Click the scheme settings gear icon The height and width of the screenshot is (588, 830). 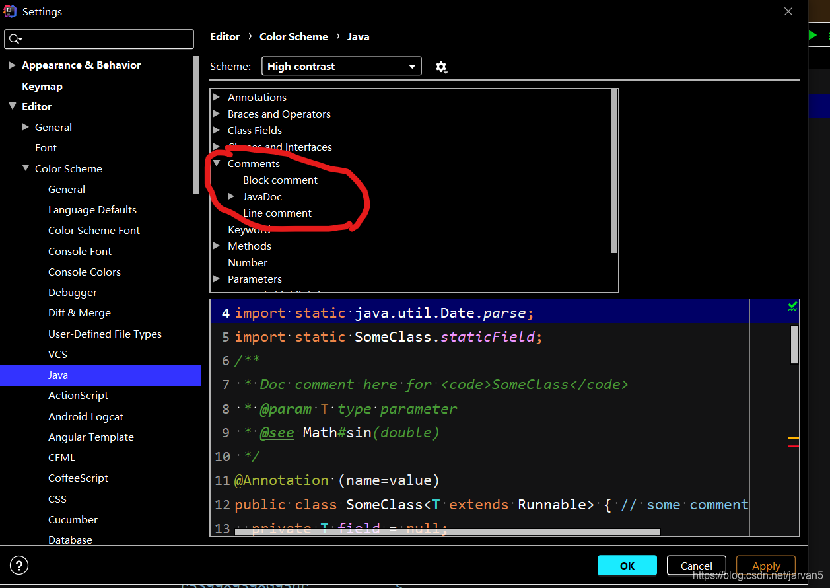441,67
